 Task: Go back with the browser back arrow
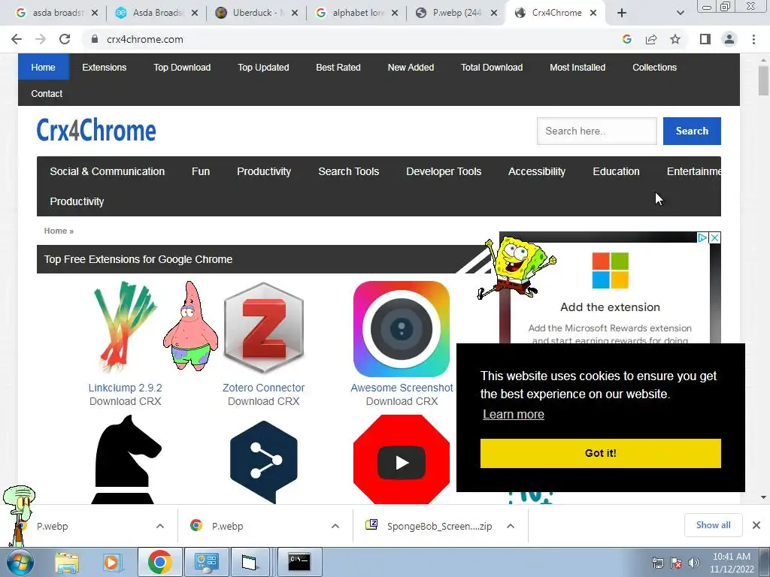pos(17,39)
